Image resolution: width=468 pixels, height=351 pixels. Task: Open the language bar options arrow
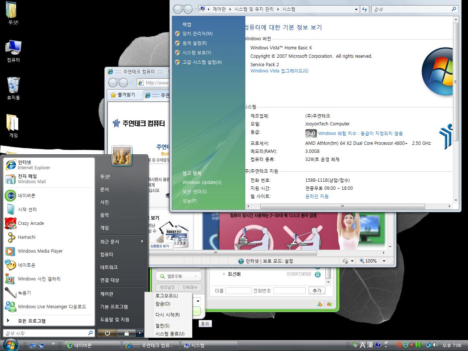click(386, 347)
